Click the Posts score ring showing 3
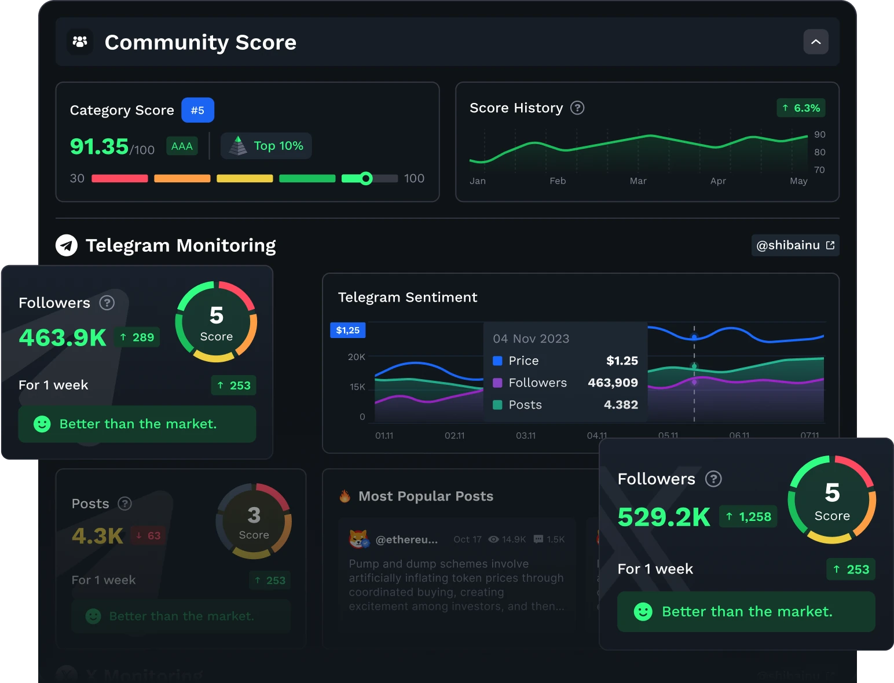This screenshot has width=894, height=683. (x=254, y=521)
